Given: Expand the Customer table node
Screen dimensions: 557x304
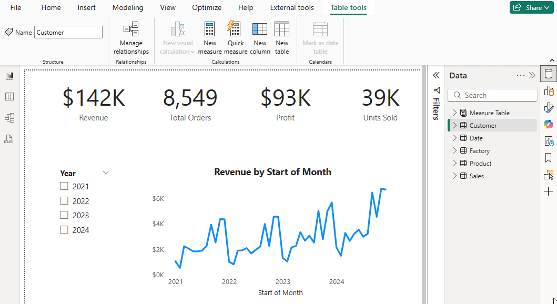Looking at the screenshot, I should (454, 125).
